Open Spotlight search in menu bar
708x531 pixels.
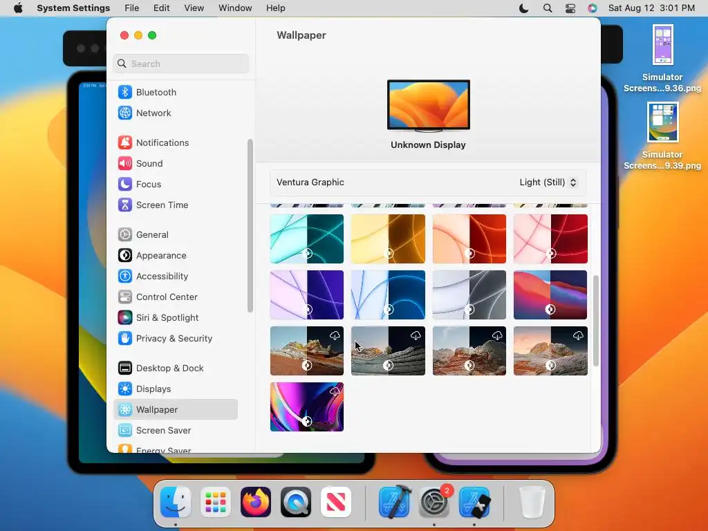548,8
